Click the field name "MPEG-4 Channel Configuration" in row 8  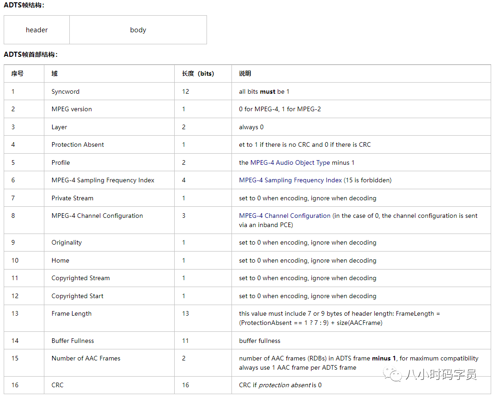point(97,216)
